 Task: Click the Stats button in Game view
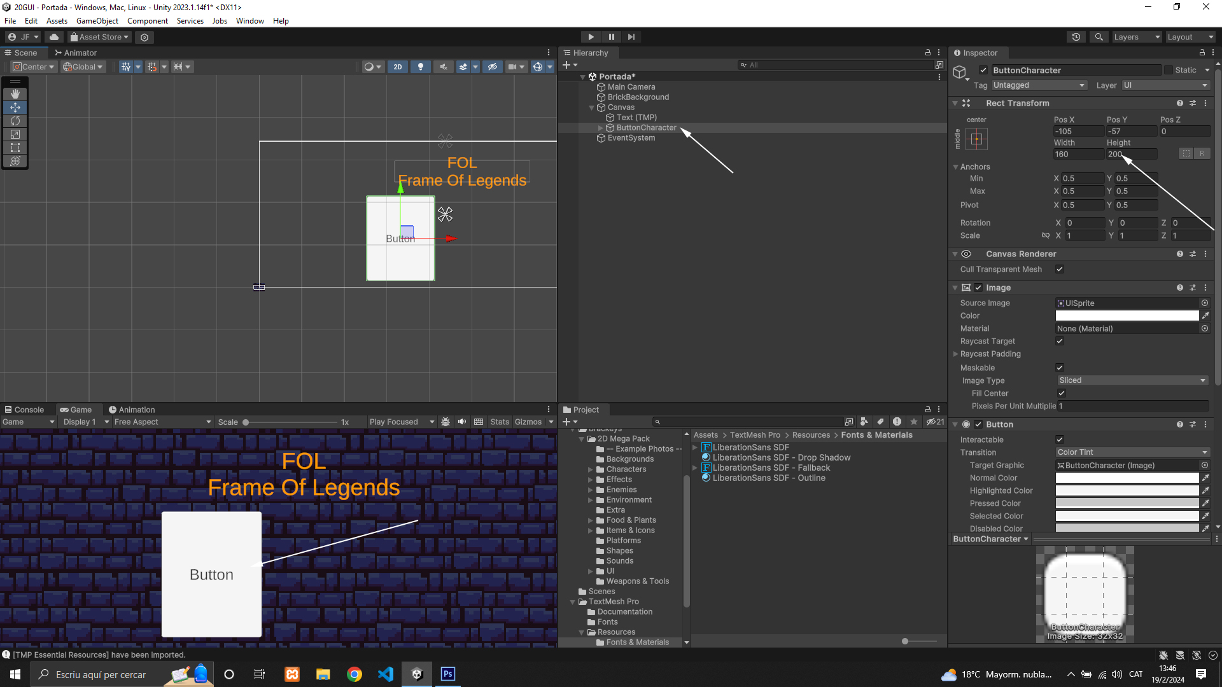click(x=499, y=422)
